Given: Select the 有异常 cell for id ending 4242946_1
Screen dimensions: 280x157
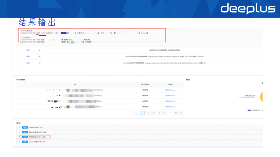Looking at the screenshot, I should point(145,90).
